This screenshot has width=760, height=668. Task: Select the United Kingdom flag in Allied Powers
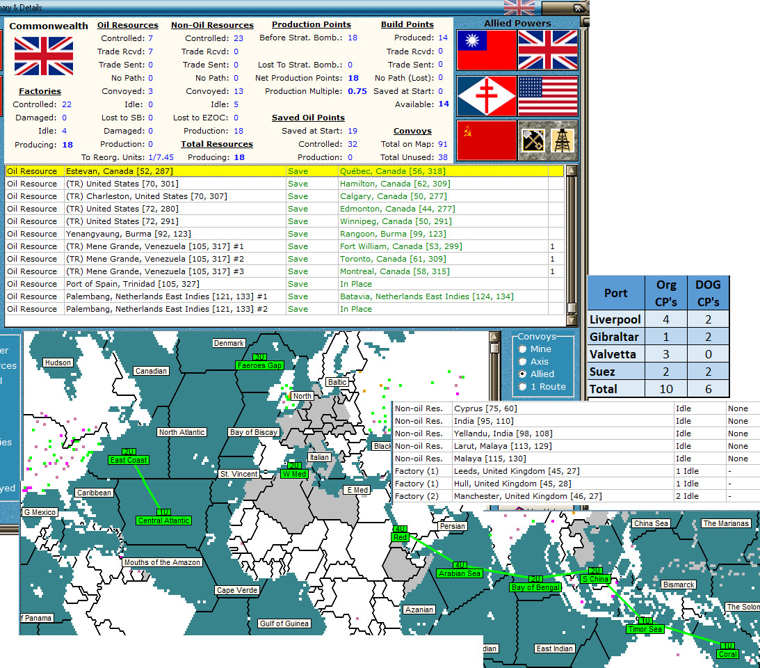pos(548,50)
